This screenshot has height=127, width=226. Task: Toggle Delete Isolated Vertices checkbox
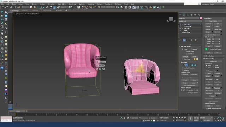206,108
